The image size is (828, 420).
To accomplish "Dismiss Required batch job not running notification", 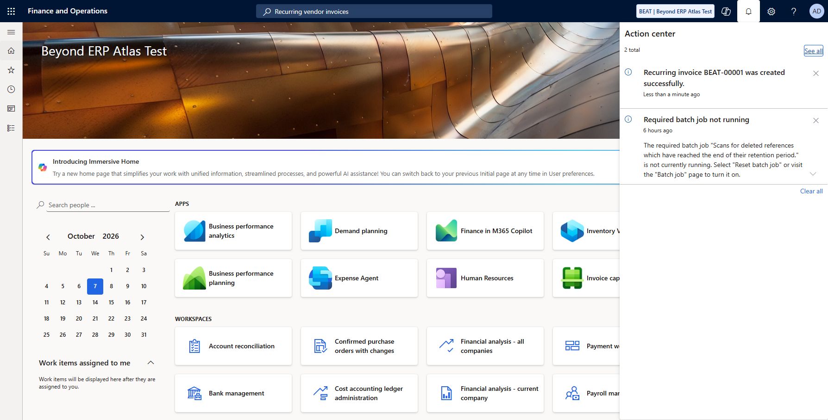I will [816, 121].
